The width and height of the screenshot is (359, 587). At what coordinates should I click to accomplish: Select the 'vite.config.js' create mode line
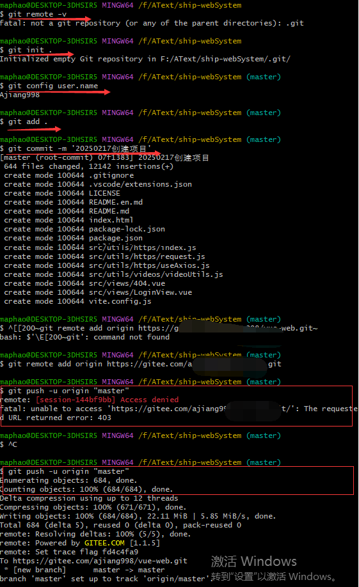pyautogui.click(x=77, y=302)
